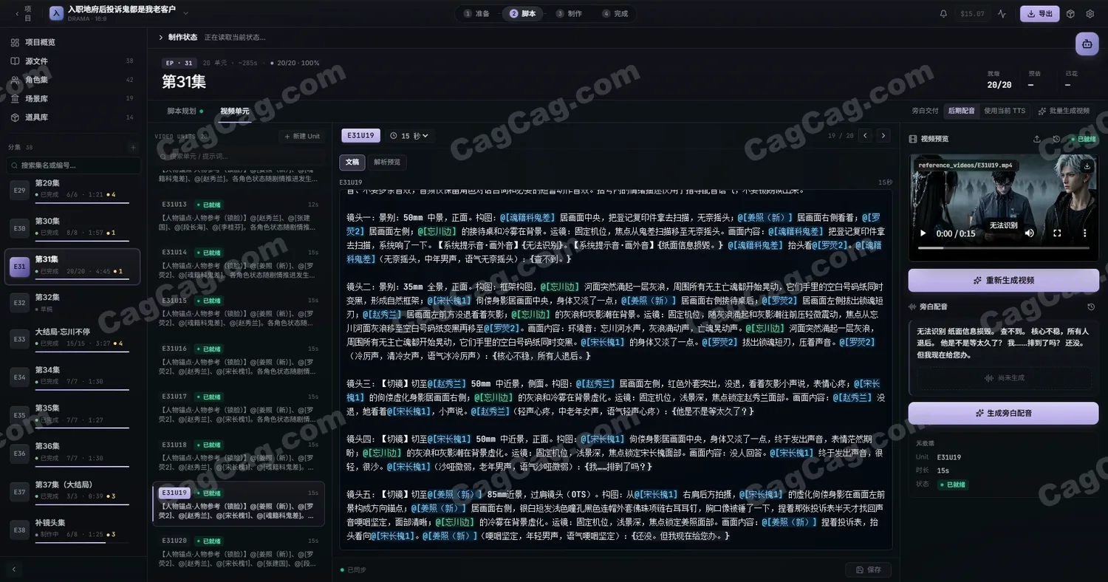Click 重新生成视频 button
The height and width of the screenshot is (582, 1108).
coord(1003,281)
